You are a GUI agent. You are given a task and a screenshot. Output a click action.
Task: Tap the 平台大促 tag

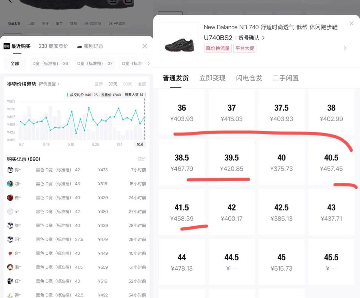pos(245,48)
